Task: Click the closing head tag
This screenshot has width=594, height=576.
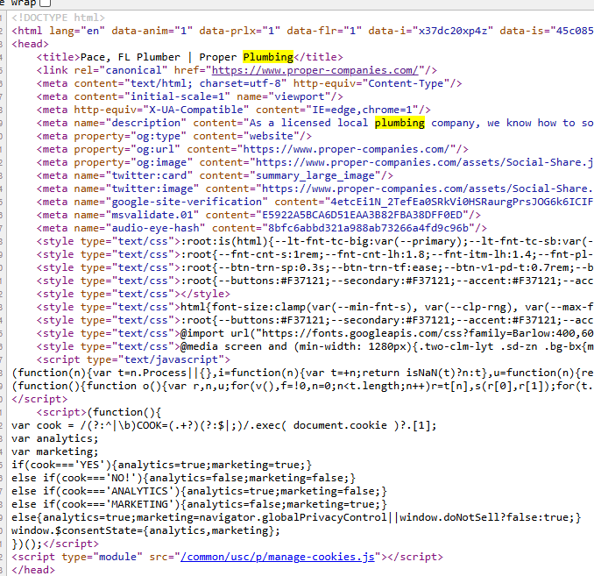Action: click(33, 570)
